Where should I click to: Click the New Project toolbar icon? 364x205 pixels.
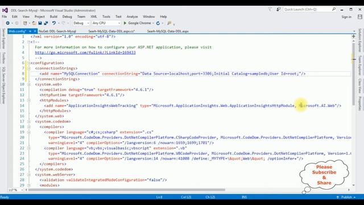pos(25,23)
